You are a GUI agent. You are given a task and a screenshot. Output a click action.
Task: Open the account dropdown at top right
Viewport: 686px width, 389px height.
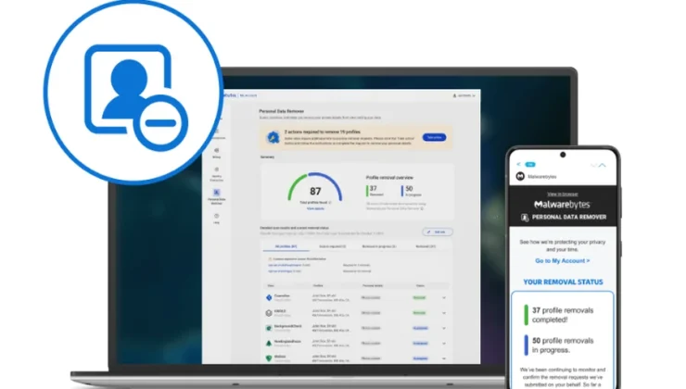[x=465, y=95]
